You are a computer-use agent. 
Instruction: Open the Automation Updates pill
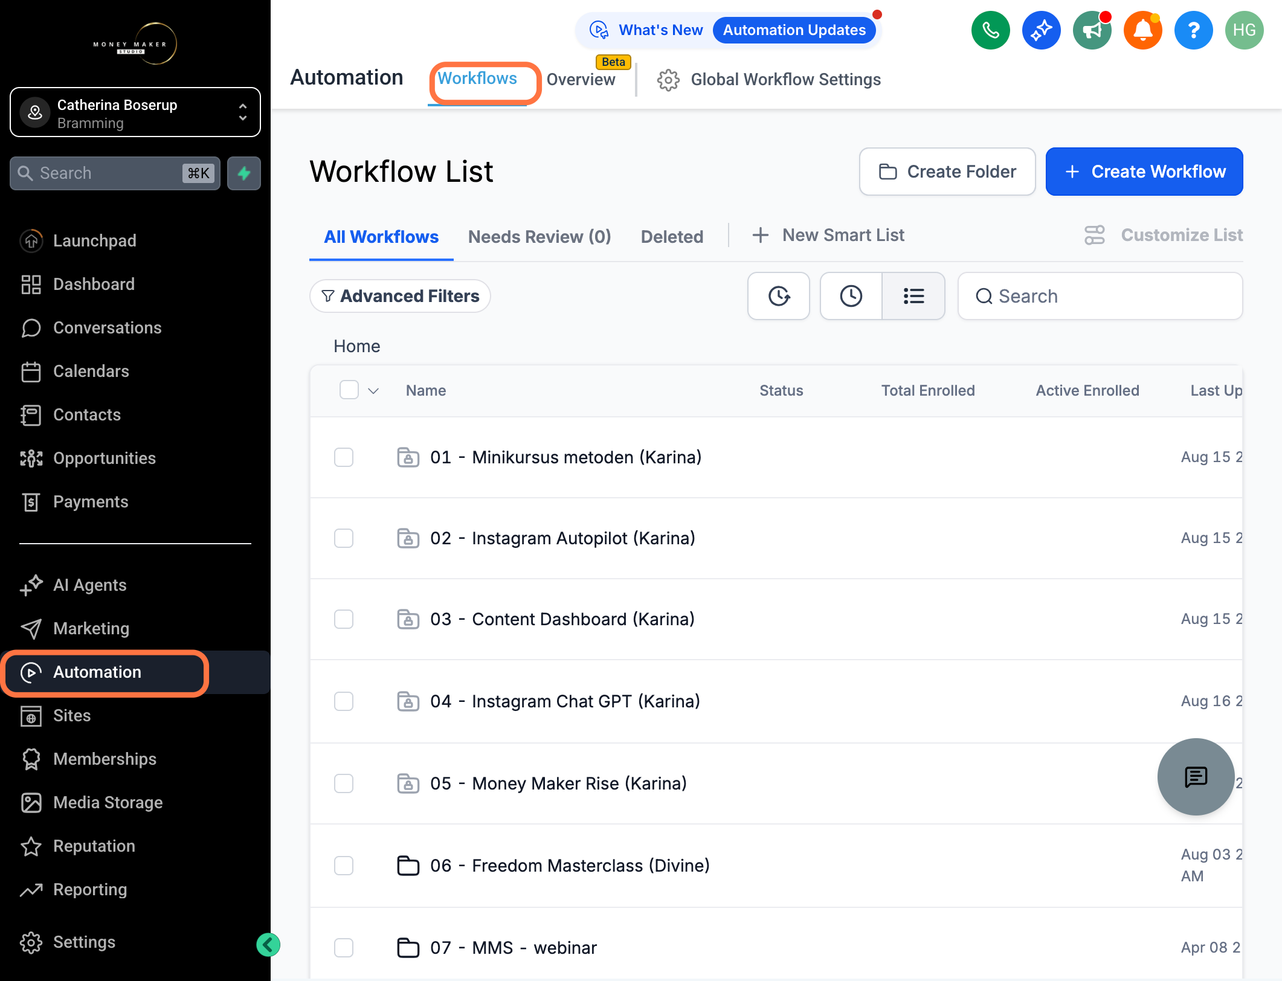tap(794, 30)
